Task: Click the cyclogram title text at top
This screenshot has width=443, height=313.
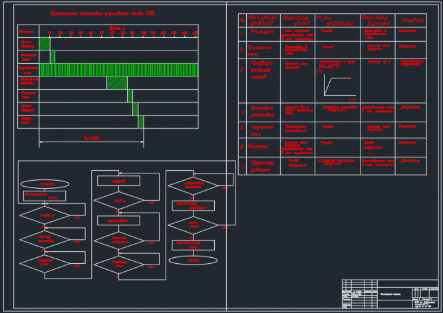Action: click(102, 13)
